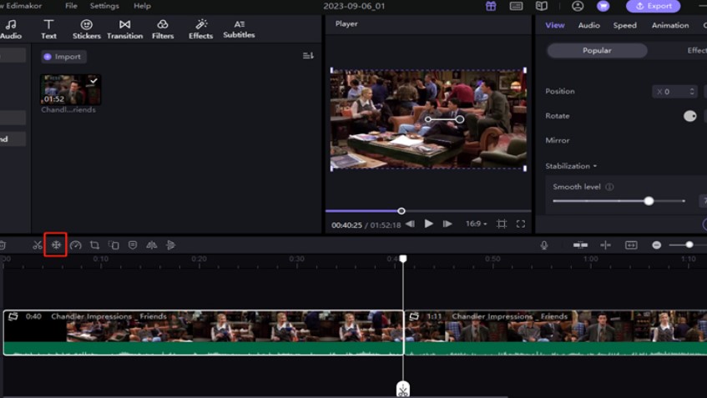Toggle the Popular pill selector
Screen dimensions: 707x398
[596, 51]
